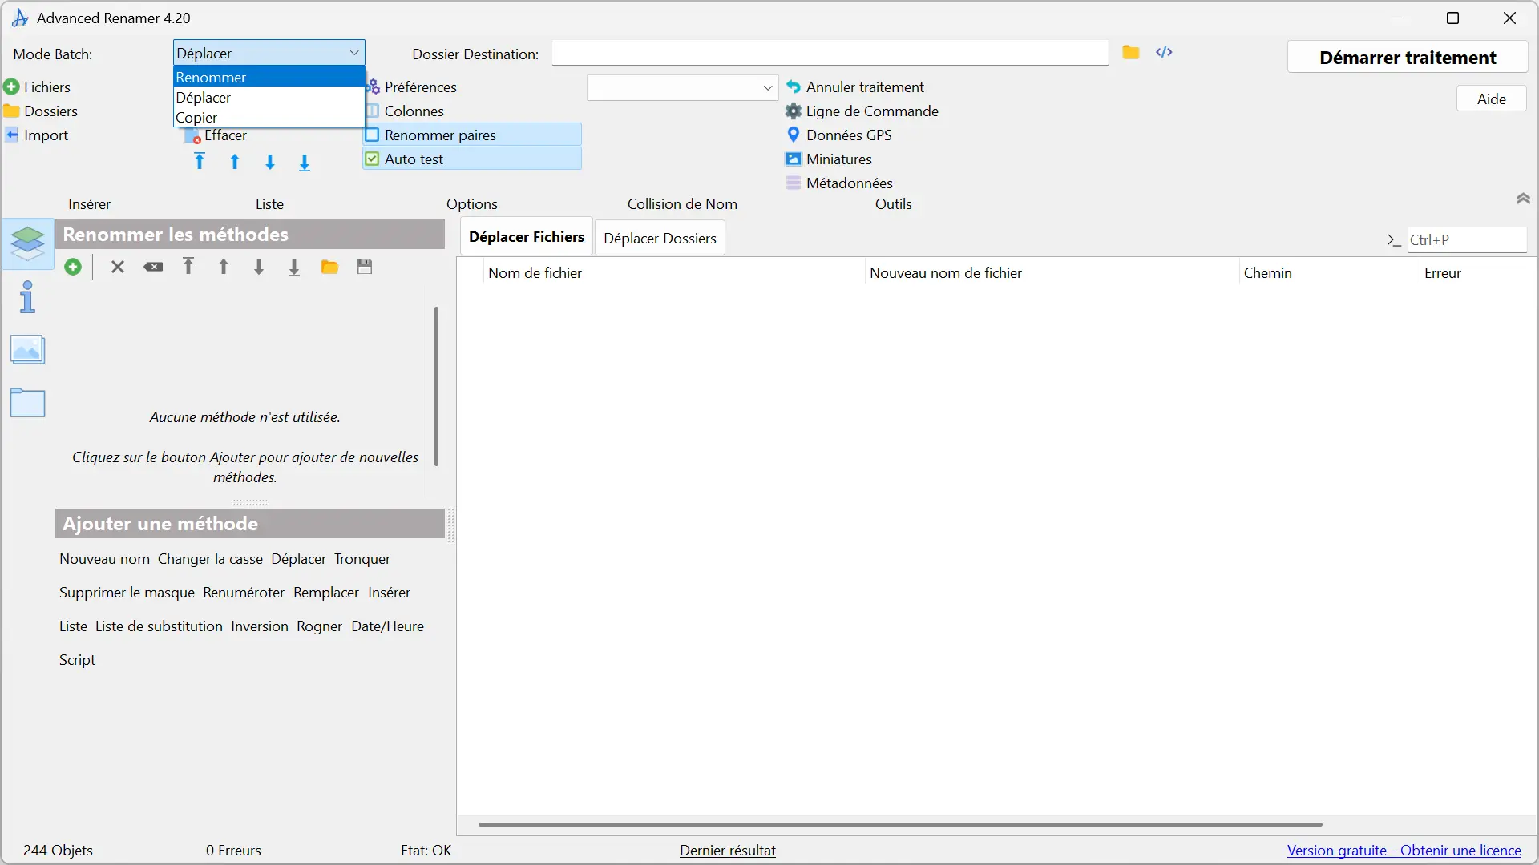Choose Renommer from the batch mode list
The image size is (1539, 865).
coord(269,77)
